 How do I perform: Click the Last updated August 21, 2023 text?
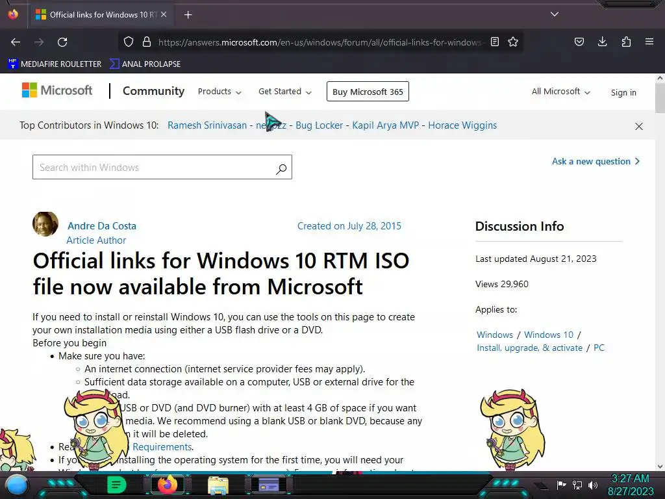[x=536, y=259]
